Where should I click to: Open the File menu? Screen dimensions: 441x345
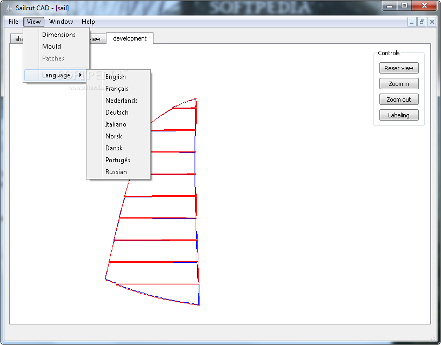tap(13, 22)
